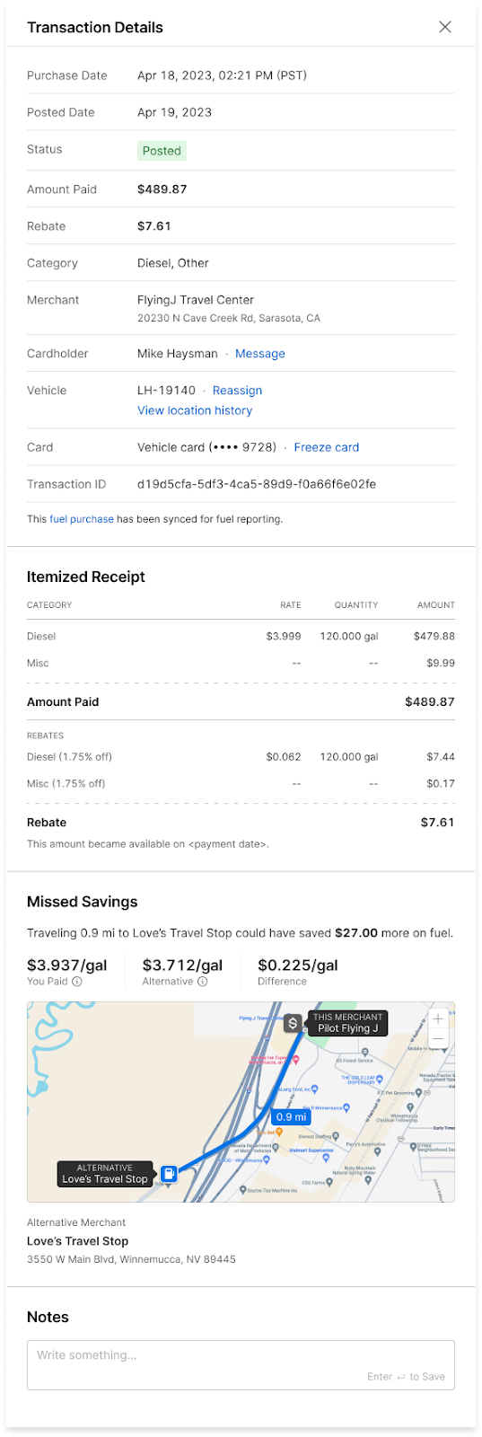Open the fuel purchase link
Image resolution: width=482 pixels, height=1437 pixels.
(x=82, y=519)
